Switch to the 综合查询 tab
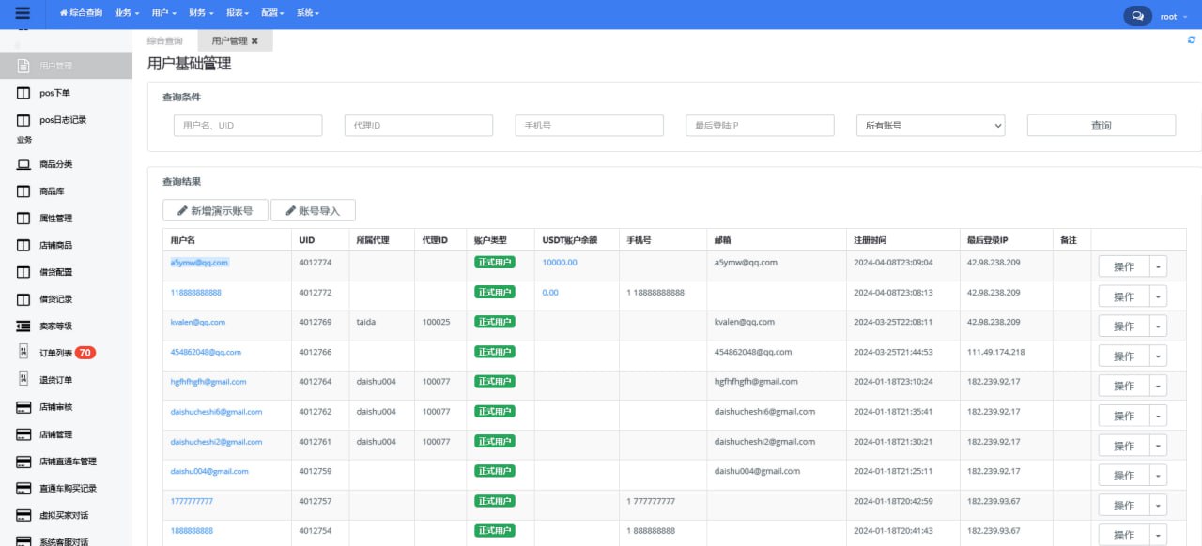Image resolution: width=1202 pixels, height=546 pixels. point(165,41)
